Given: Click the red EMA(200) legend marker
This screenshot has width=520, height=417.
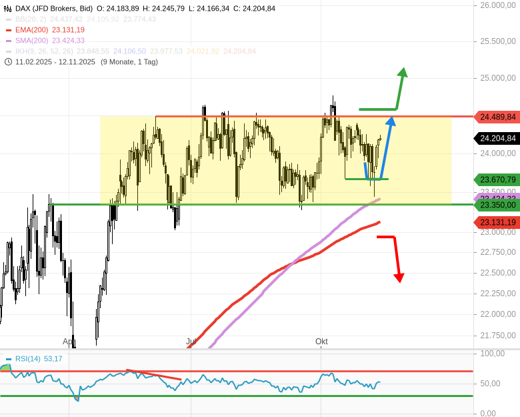Looking at the screenshot, I should coord(9,30).
